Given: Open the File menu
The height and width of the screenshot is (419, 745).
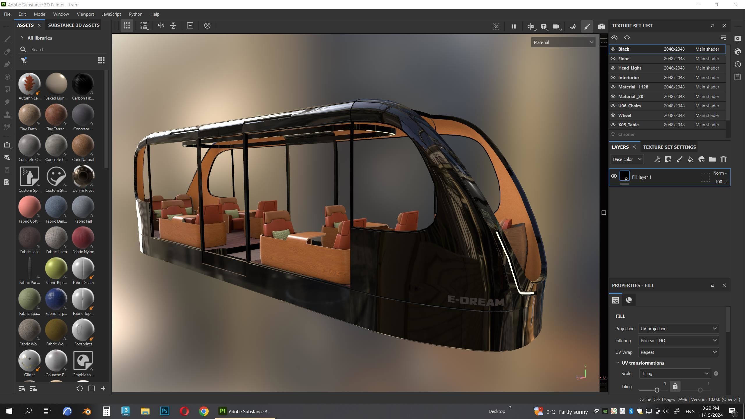Looking at the screenshot, I should coord(7,14).
